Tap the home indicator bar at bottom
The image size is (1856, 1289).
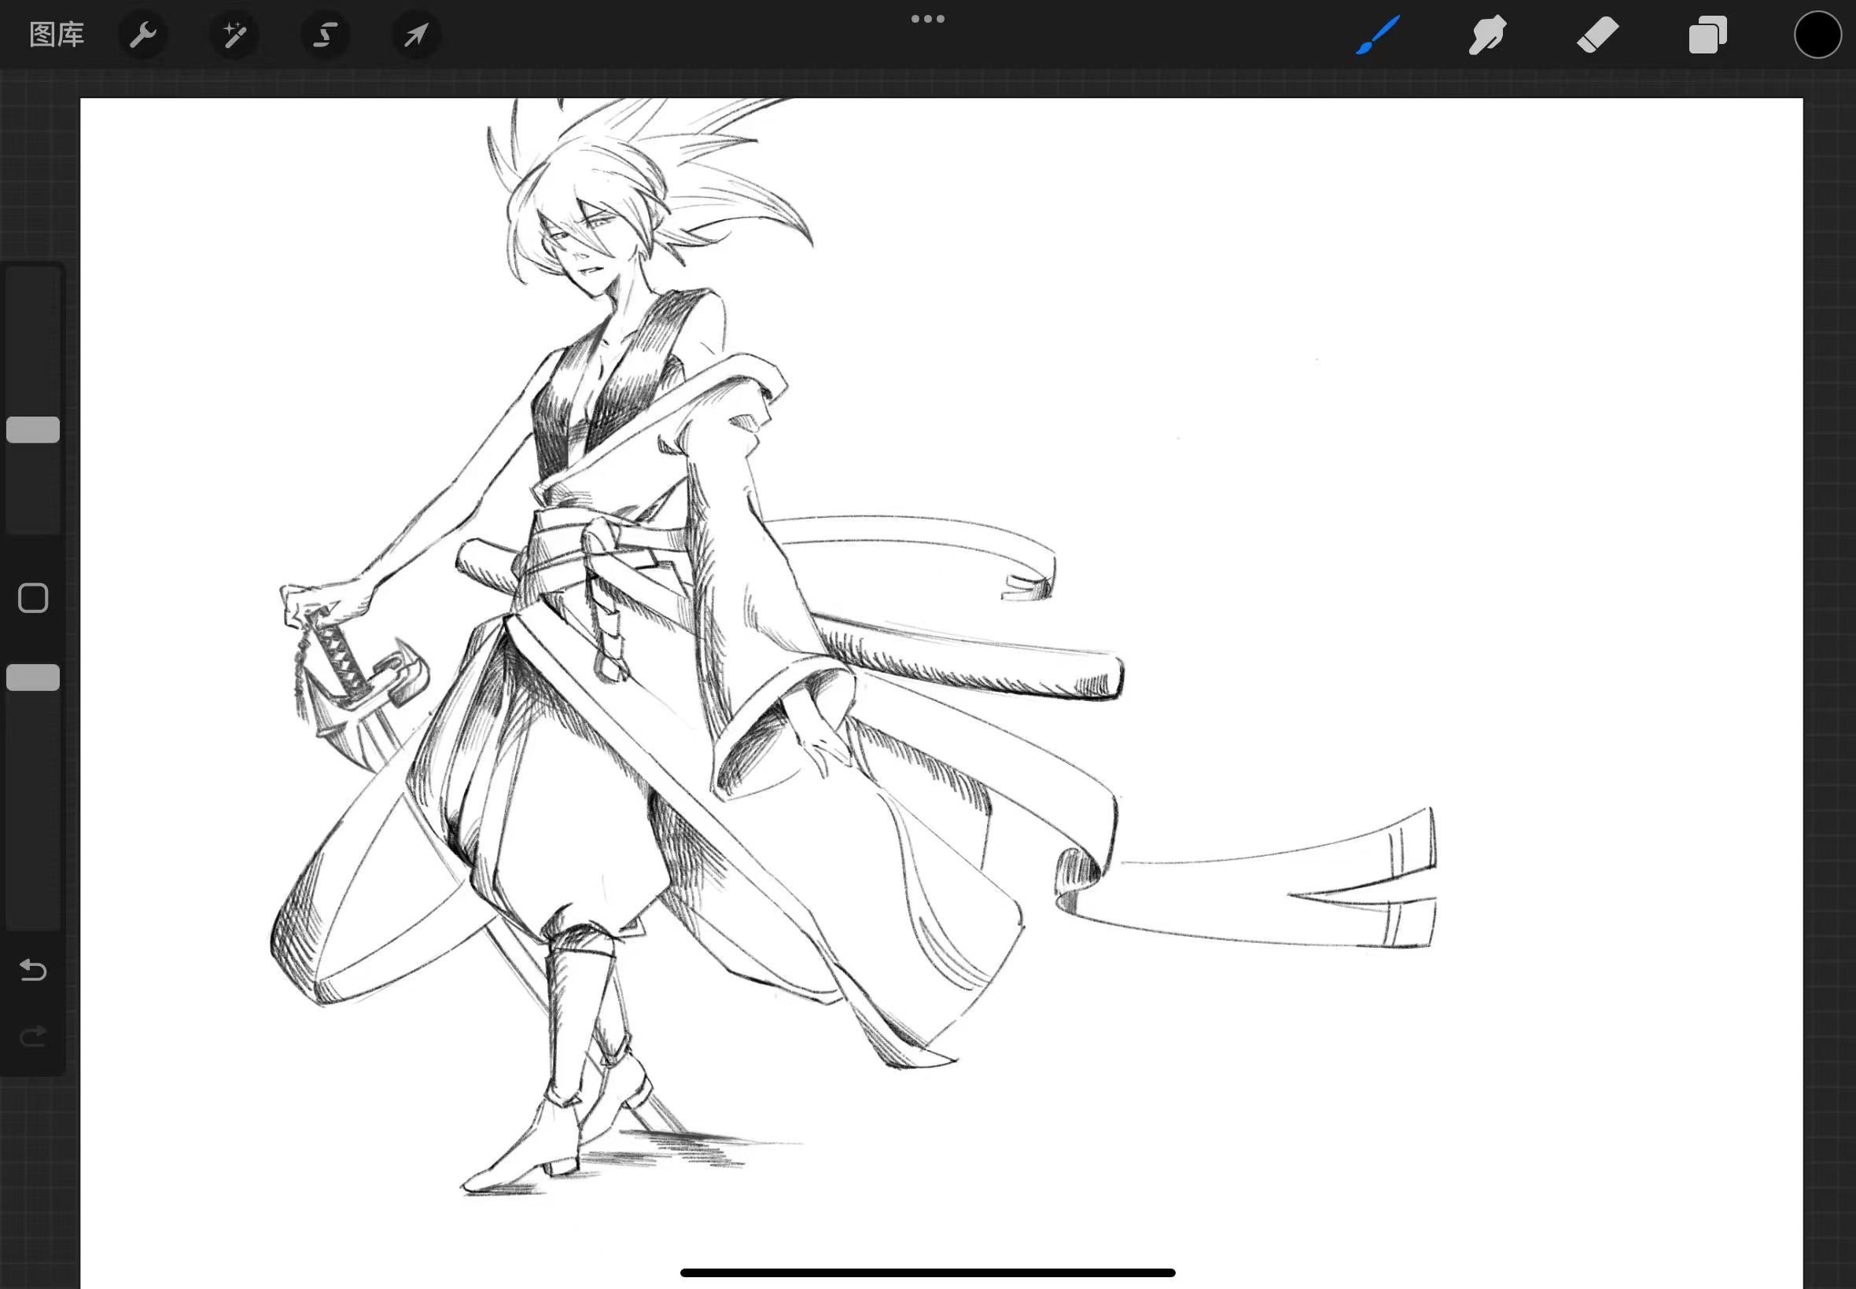point(927,1272)
